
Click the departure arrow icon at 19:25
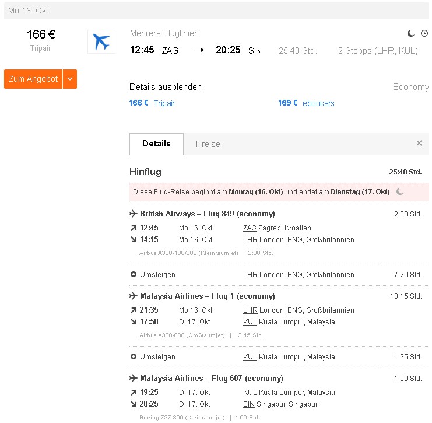[134, 393]
